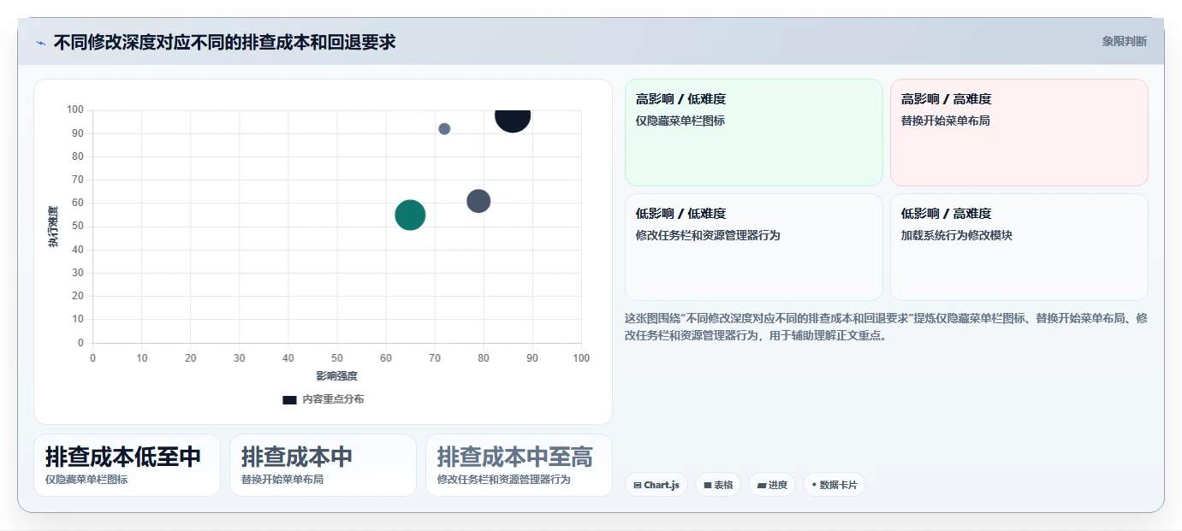Click the 表格 tag chip
Image resolution: width=1182 pixels, height=531 pixels.
[x=718, y=485]
